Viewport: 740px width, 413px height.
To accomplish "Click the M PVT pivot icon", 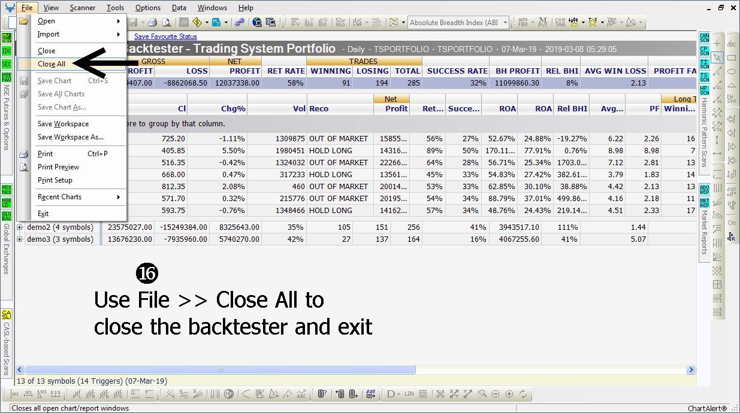I will (542, 22).
